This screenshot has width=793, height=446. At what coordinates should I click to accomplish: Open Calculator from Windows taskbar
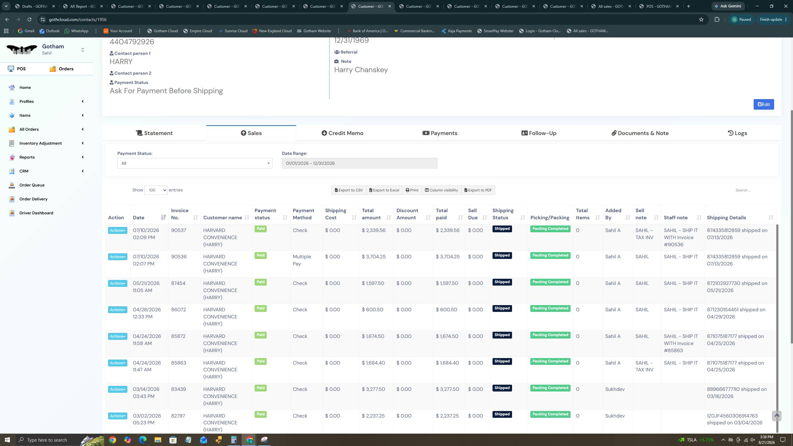click(234, 440)
